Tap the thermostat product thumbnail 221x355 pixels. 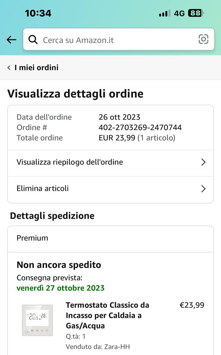[x=37, y=320]
